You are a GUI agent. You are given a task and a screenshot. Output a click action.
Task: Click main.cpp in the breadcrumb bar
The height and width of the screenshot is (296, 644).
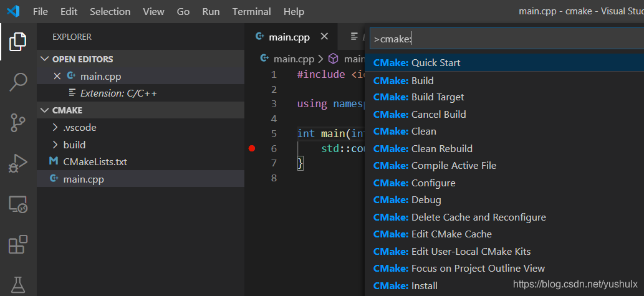point(294,59)
